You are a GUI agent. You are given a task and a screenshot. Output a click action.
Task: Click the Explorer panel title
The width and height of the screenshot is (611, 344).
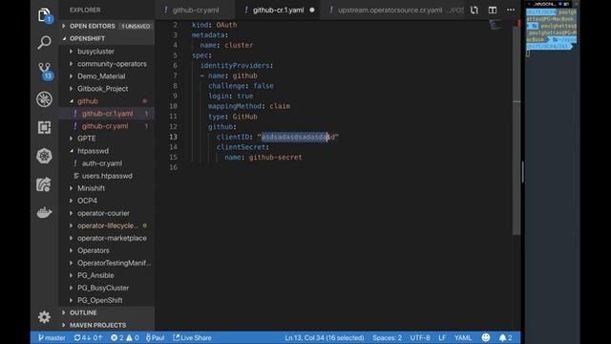(85, 11)
